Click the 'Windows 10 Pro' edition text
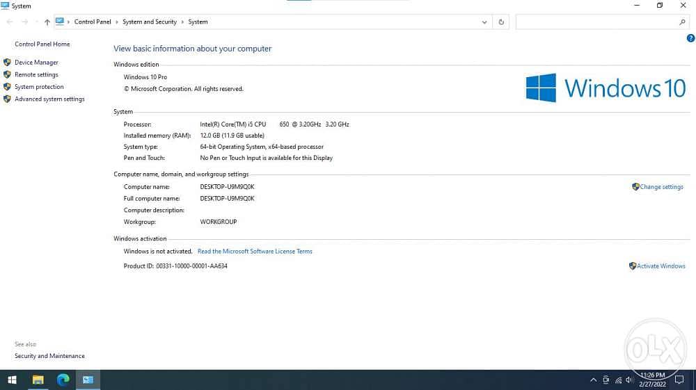 [145, 76]
